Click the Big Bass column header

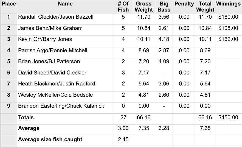[164, 7]
